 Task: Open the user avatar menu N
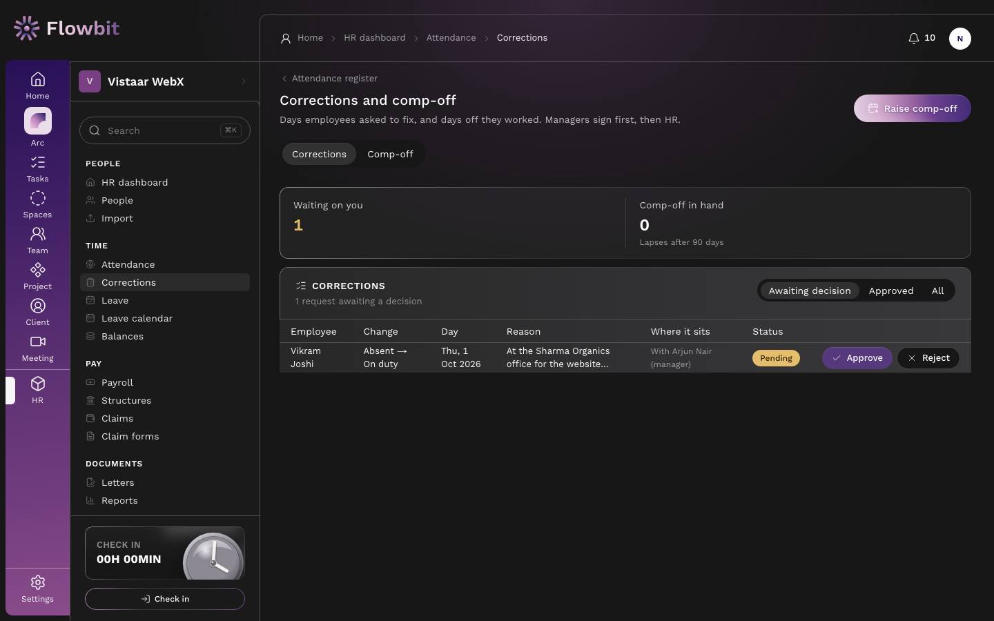tap(960, 39)
